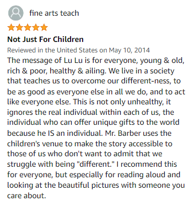Click the fourth orange rating star

36,27
